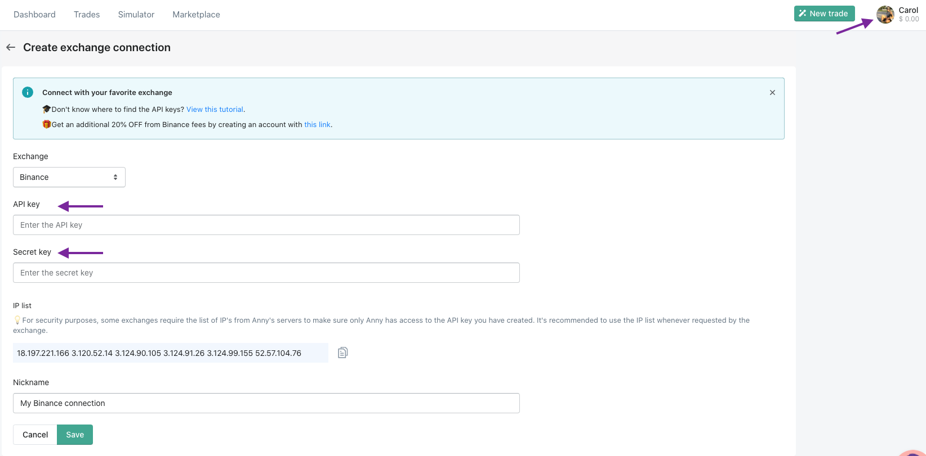This screenshot has height=456, width=926.
Task: Follow 'this link' for Binance discount
Action: click(317, 125)
